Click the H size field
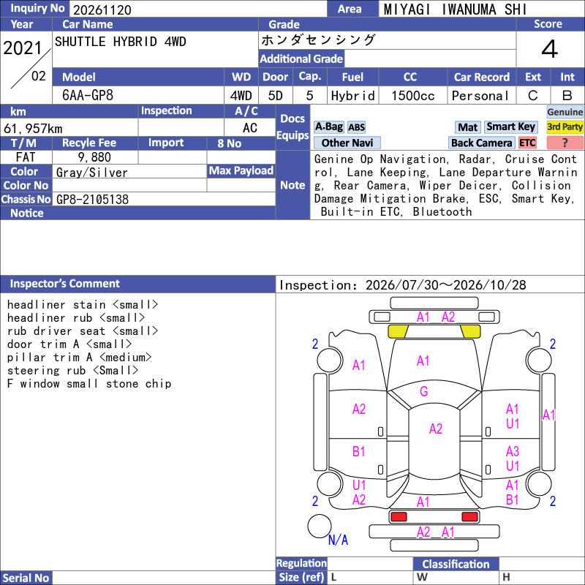Viewport: 585px width, 585px height. 542,578
